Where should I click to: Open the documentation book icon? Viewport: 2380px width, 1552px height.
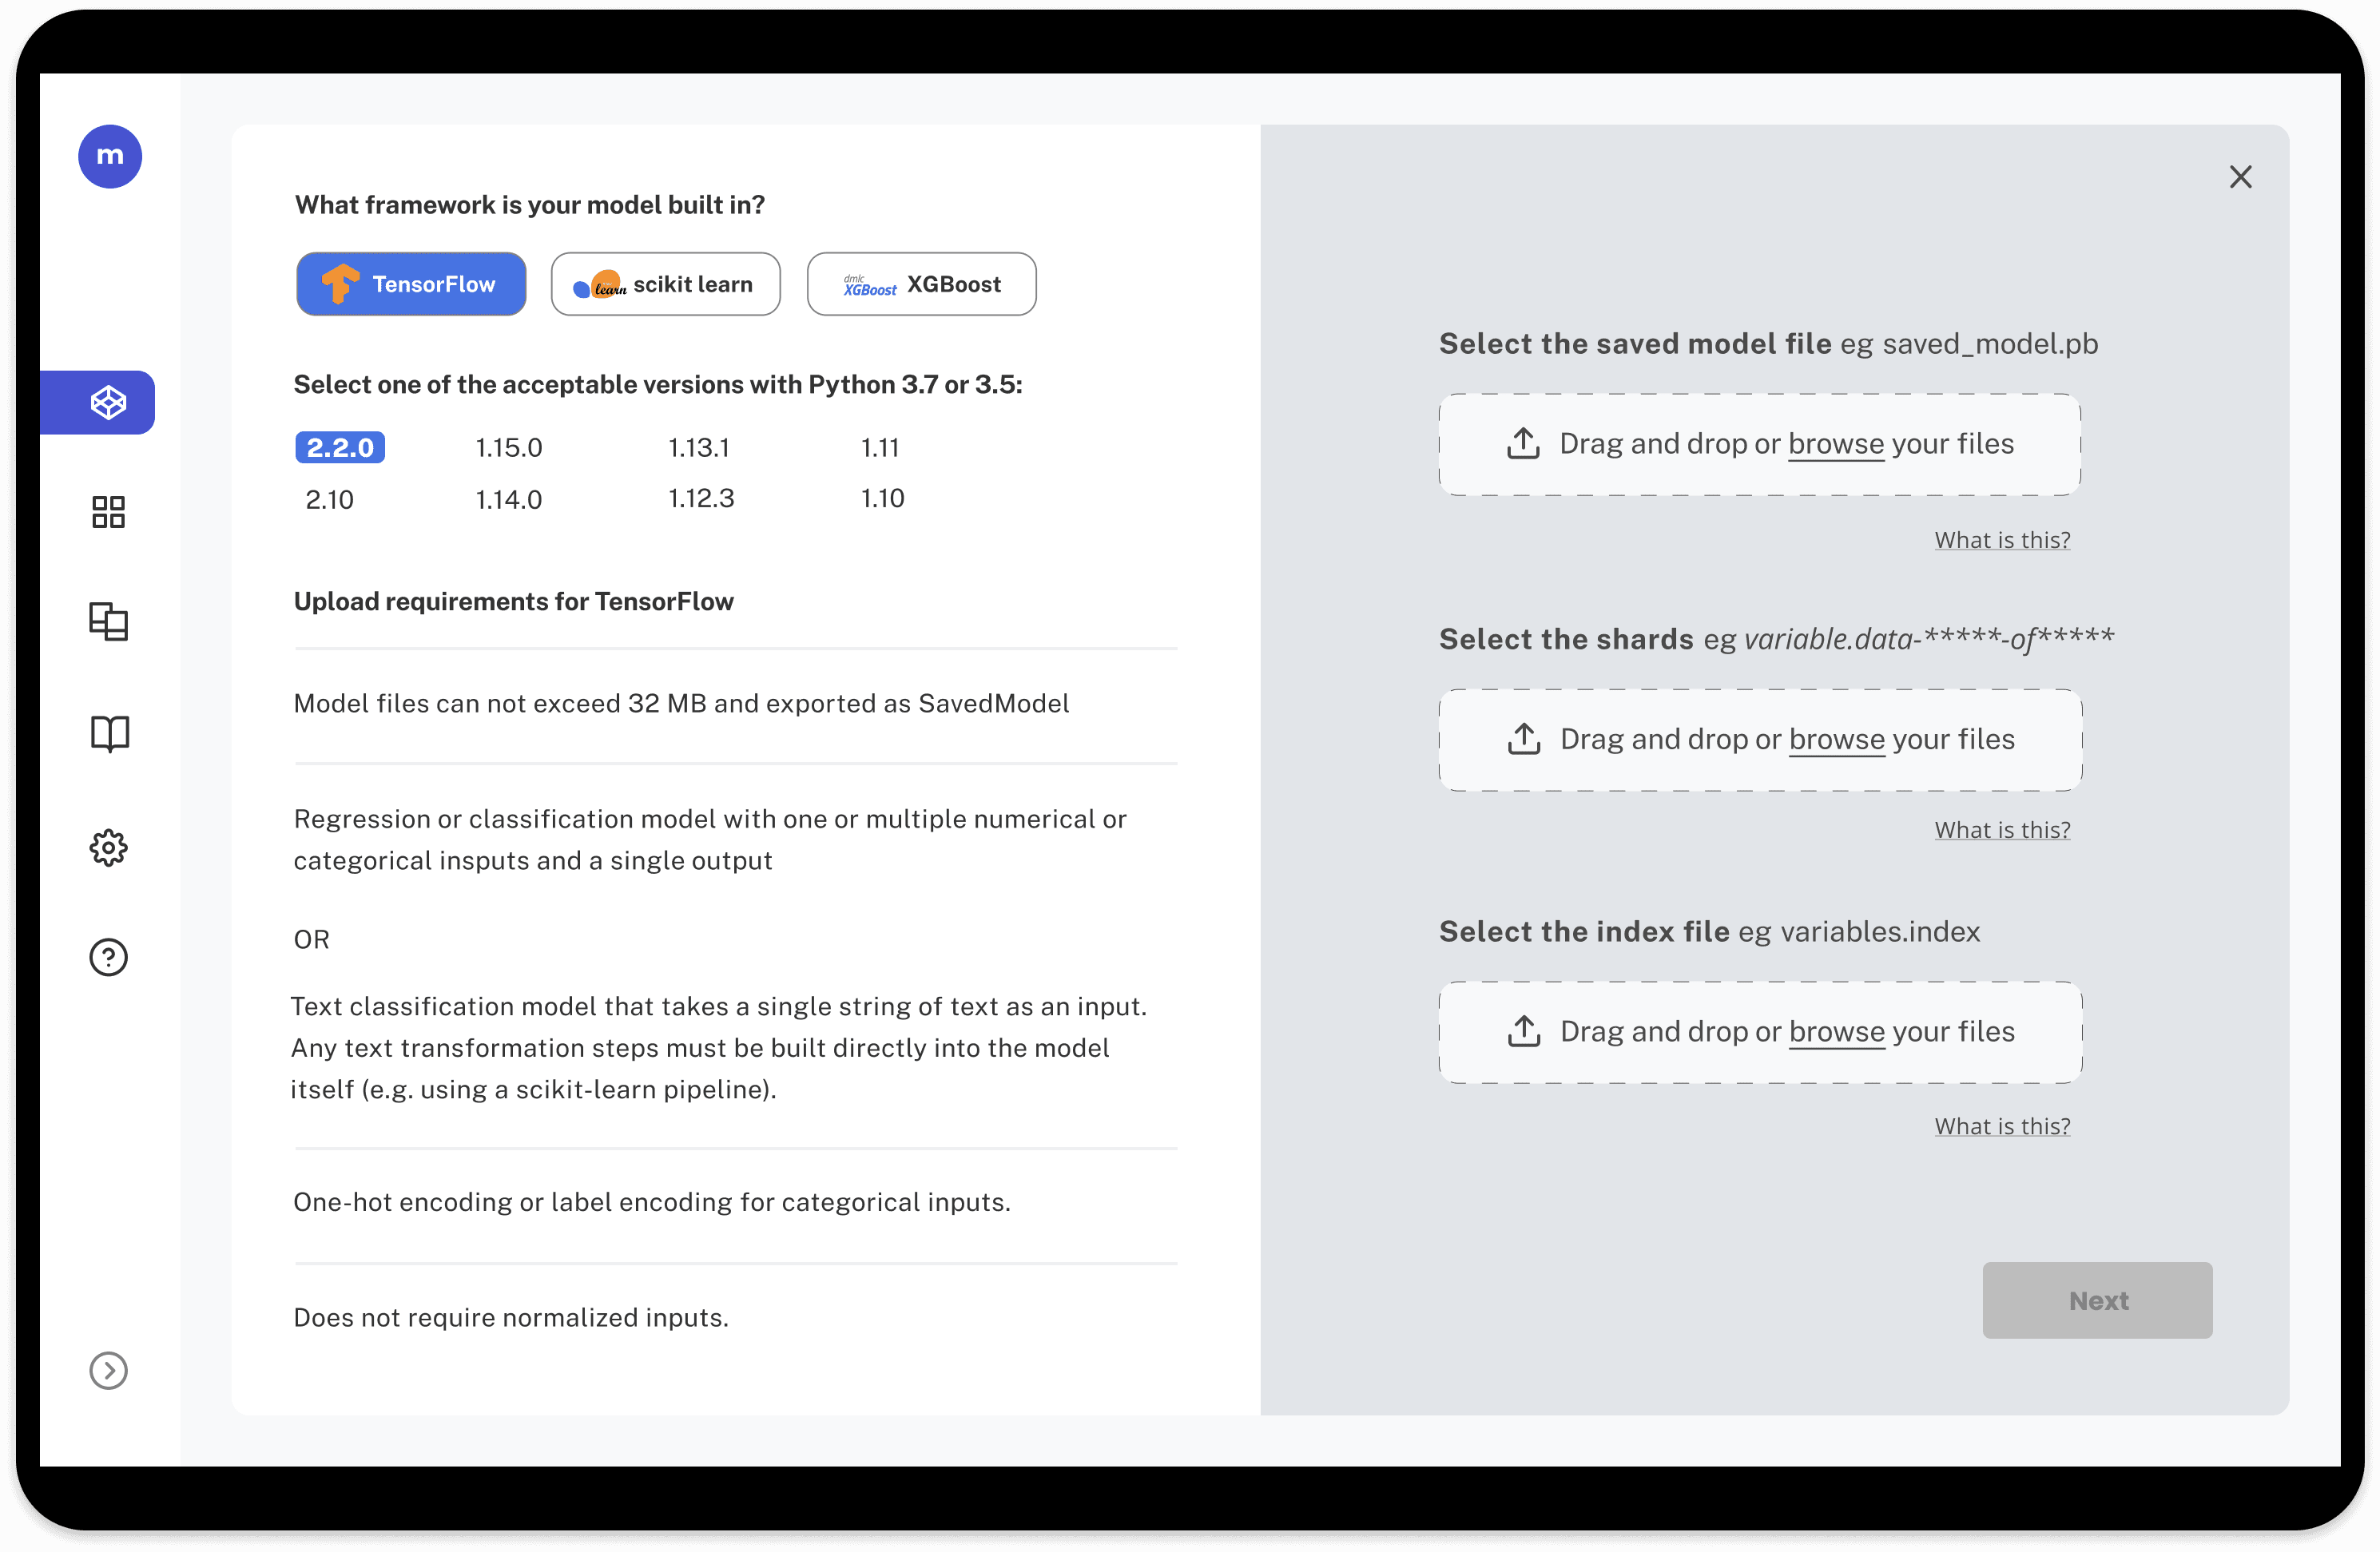pos(109,733)
